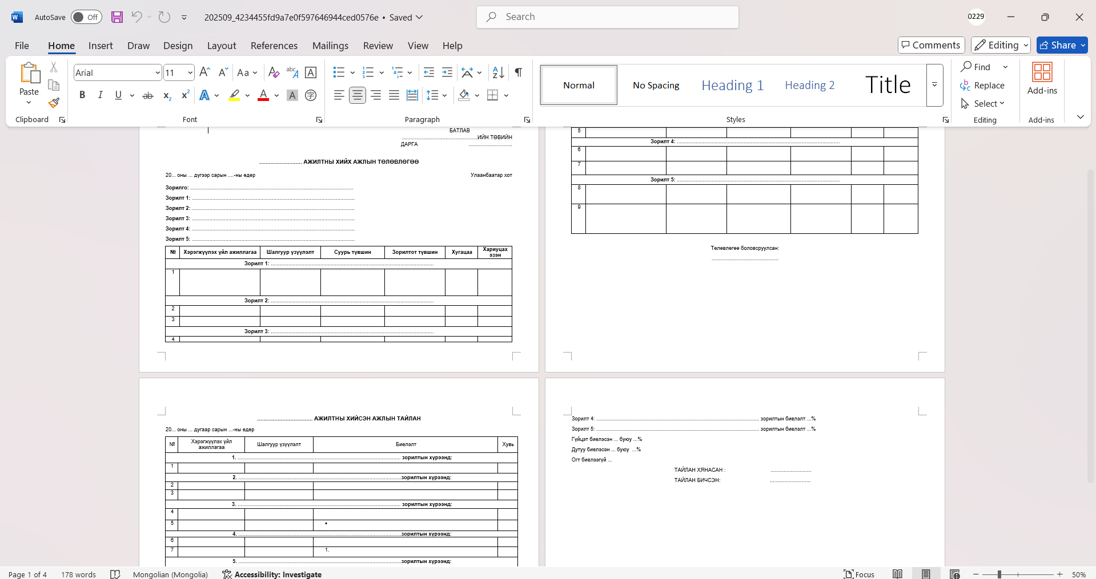Apply the red font color swatch

tap(263, 95)
